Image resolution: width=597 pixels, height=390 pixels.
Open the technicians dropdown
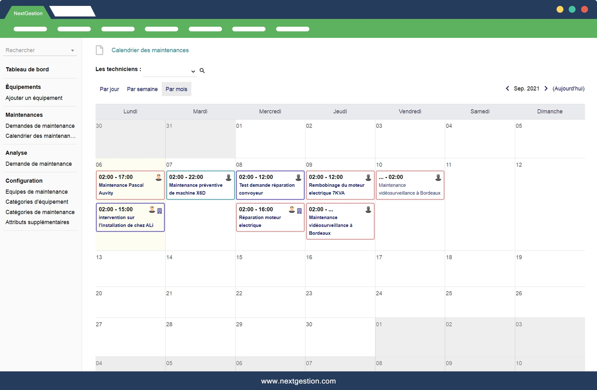[170, 71]
